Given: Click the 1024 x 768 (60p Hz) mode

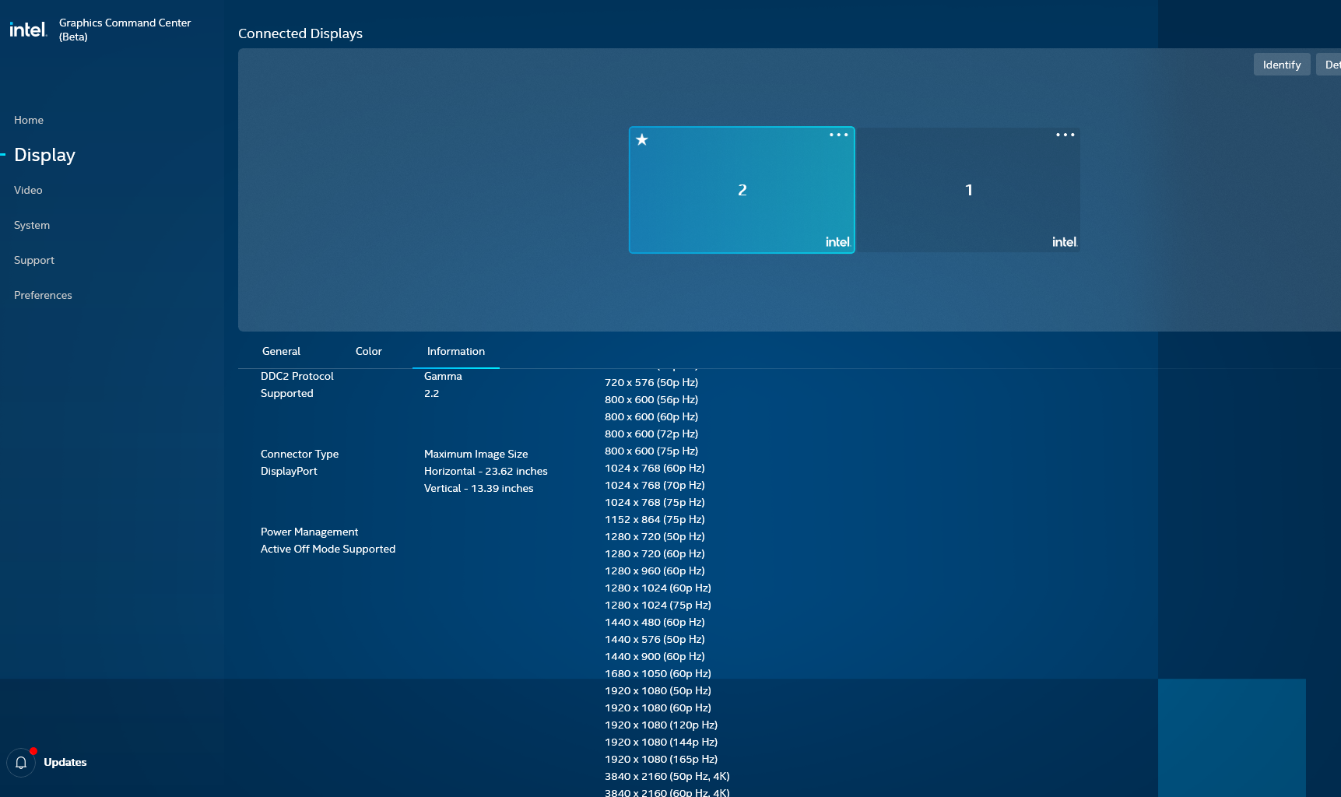Looking at the screenshot, I should coord(655,468).
